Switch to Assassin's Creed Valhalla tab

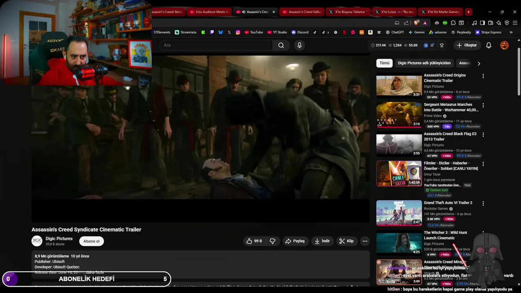[x=301, y=12]
